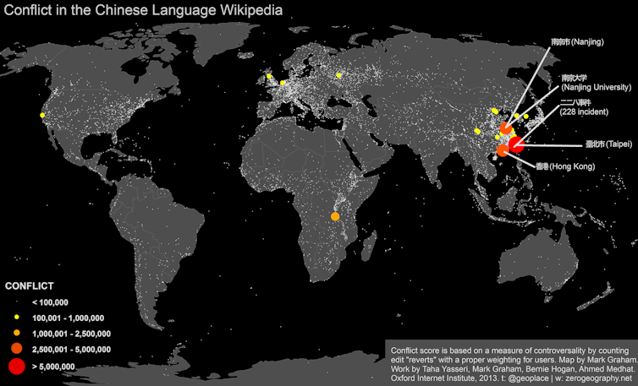Viewport: 638px width, 386px height.
Task: Click the title 'Conflict in the Chinese Language Wikipedia'
Action: pos(143,10)
